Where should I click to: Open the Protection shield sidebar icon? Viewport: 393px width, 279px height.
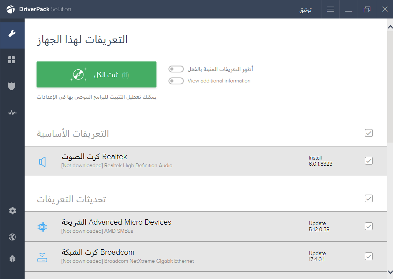coord(12,86)
